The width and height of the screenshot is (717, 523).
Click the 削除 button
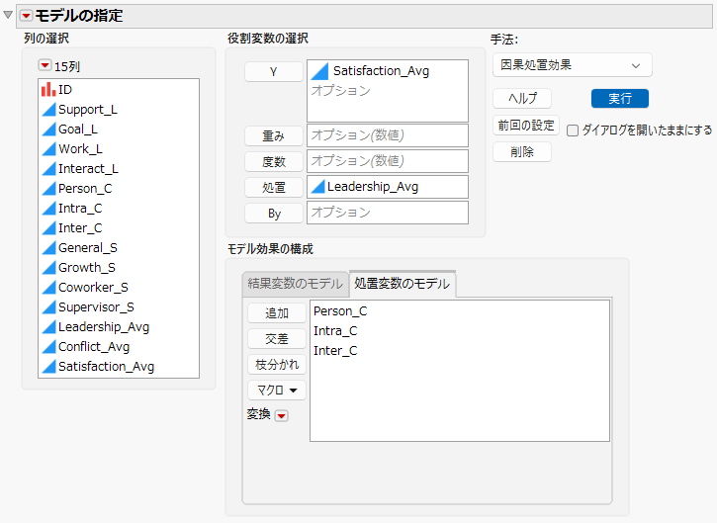tap(522, 152)
